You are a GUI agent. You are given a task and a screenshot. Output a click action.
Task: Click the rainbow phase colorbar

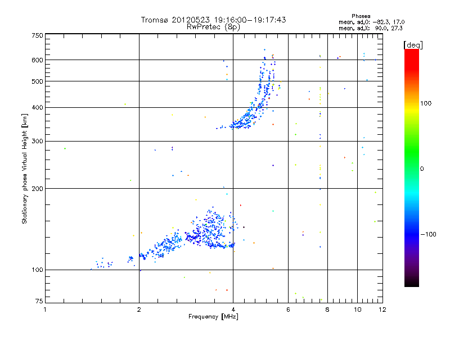pos(412,167)
